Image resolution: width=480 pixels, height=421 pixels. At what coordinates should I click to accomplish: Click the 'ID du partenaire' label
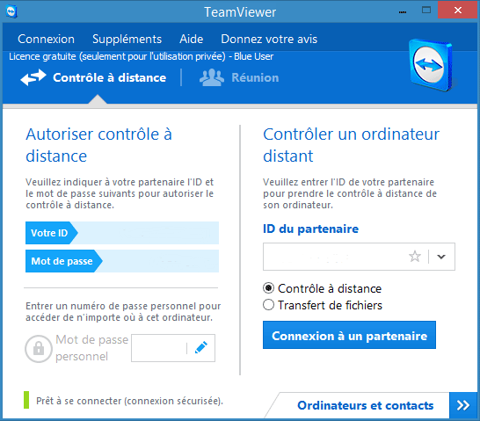(310, 229)
